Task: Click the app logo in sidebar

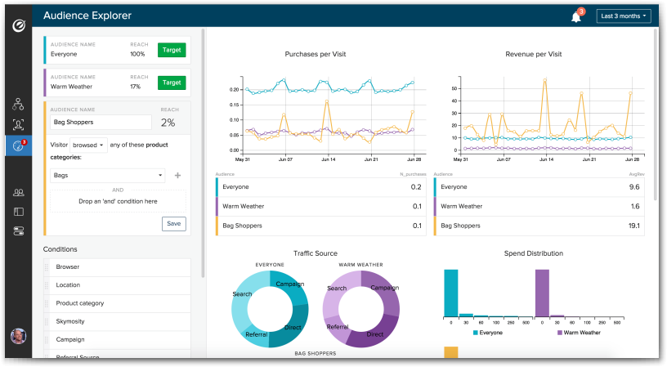Action: pos(18,25)
